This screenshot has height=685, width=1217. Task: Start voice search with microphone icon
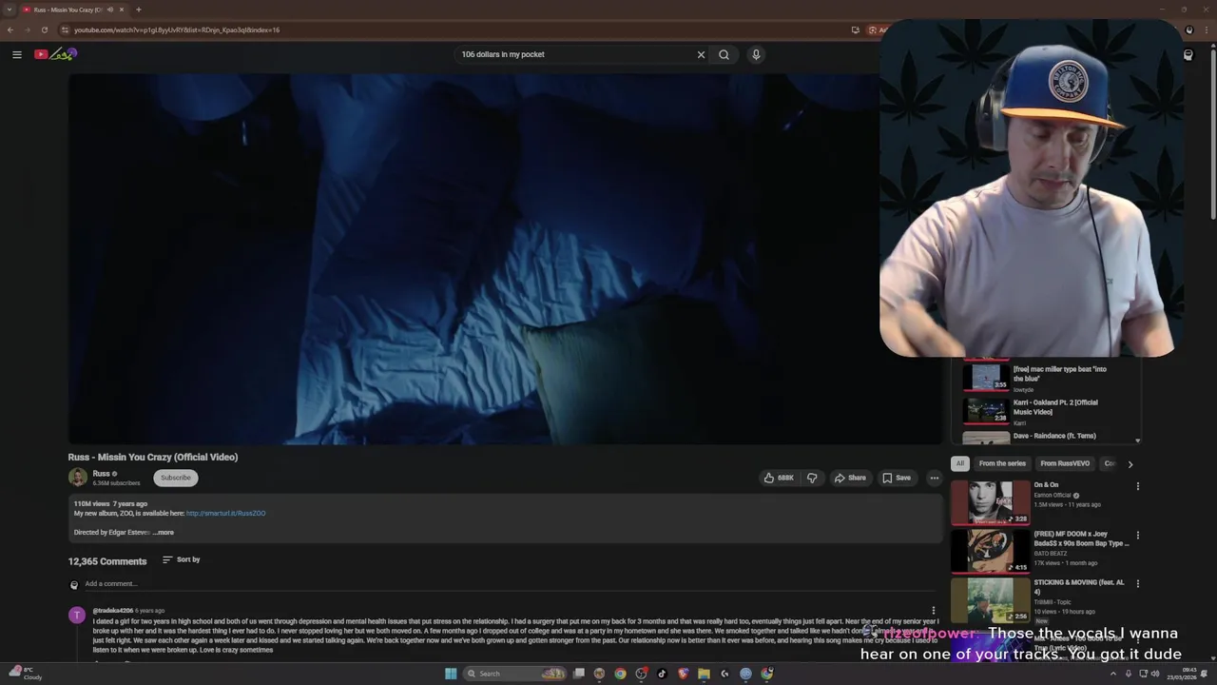point(756,54)
